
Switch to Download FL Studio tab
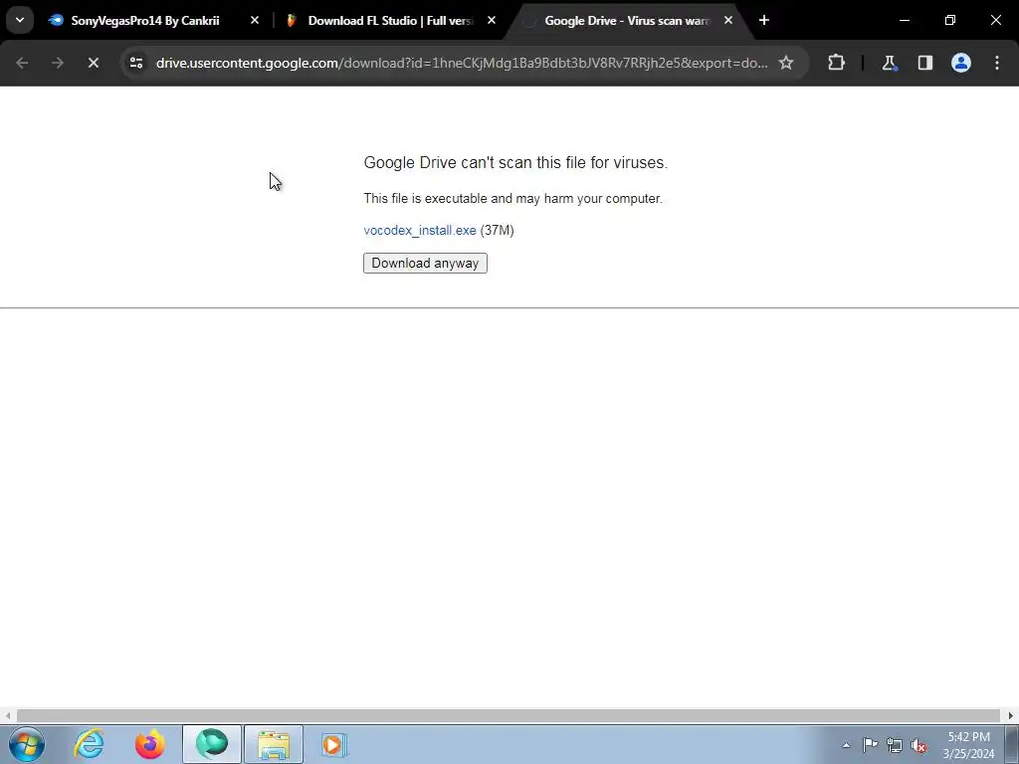pyautogui.click(x=390, y=21)
